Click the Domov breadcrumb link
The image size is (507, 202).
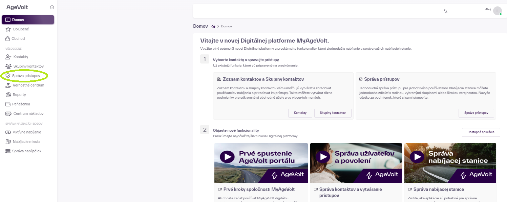point(227,26)
